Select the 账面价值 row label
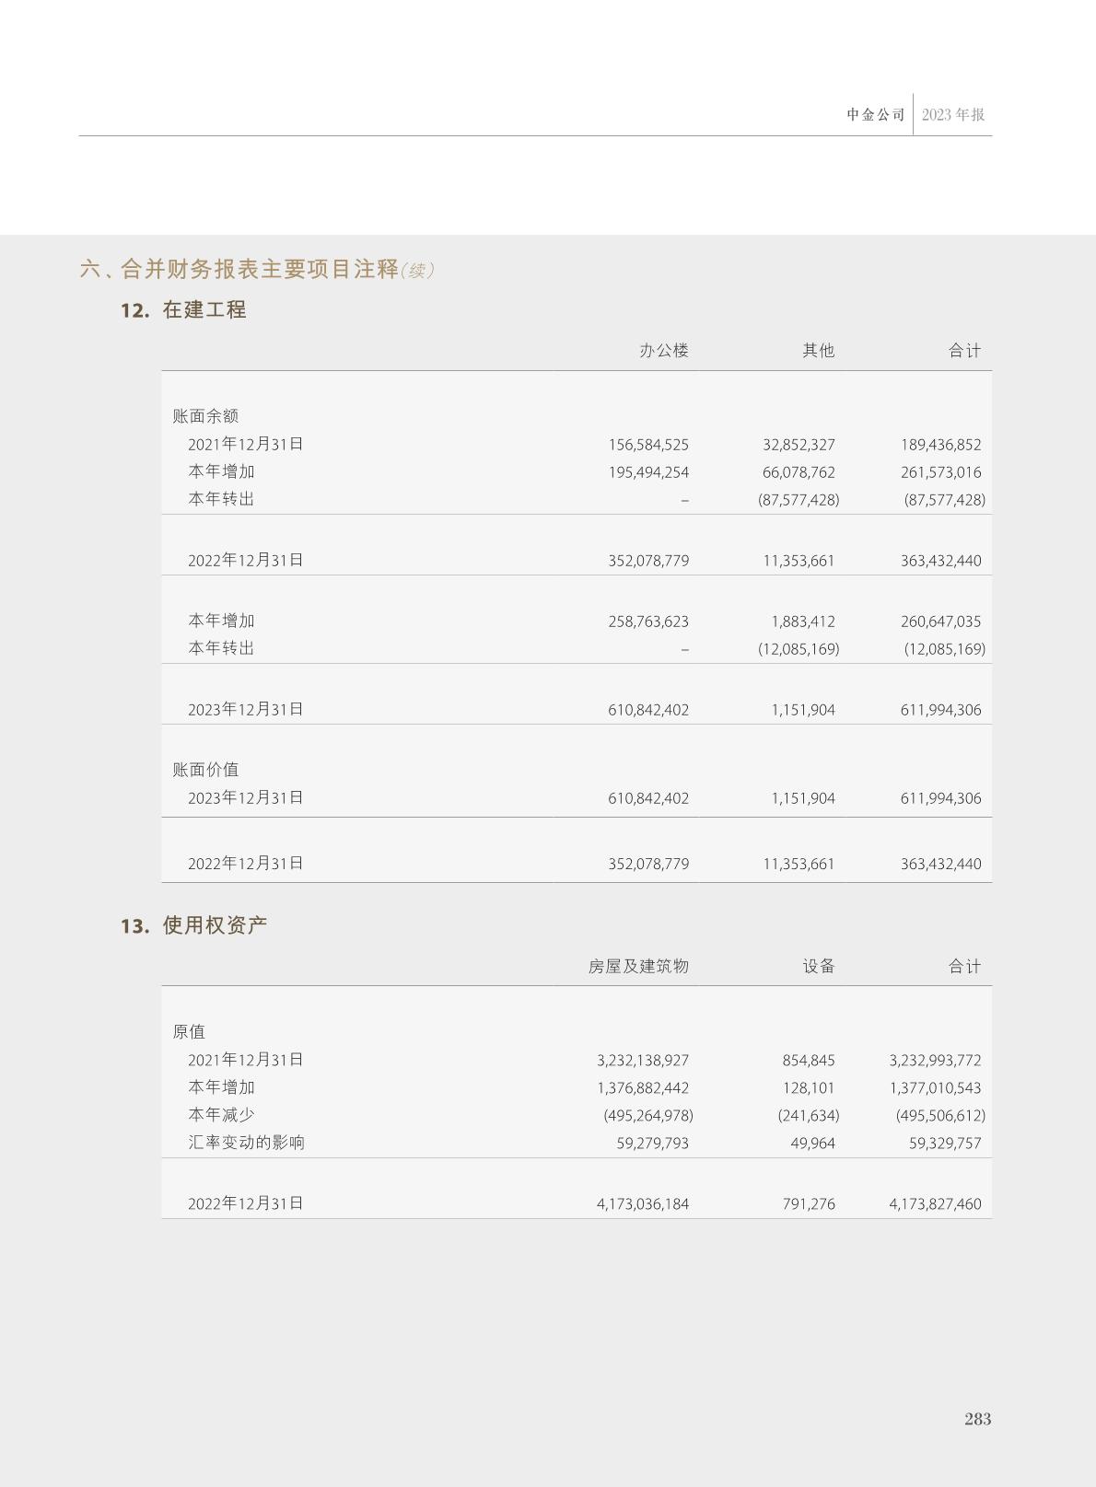The image size is (1096, 1487). (x=205, y=770)
